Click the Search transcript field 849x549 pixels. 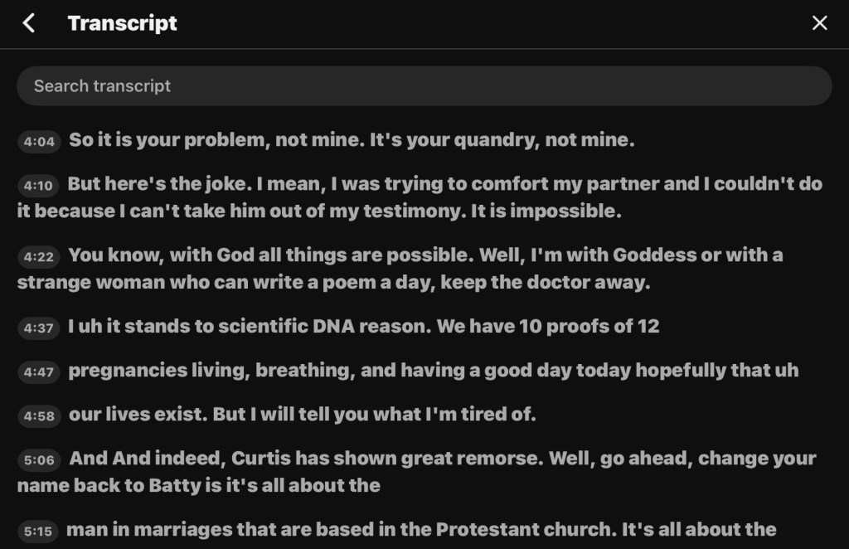424,86
